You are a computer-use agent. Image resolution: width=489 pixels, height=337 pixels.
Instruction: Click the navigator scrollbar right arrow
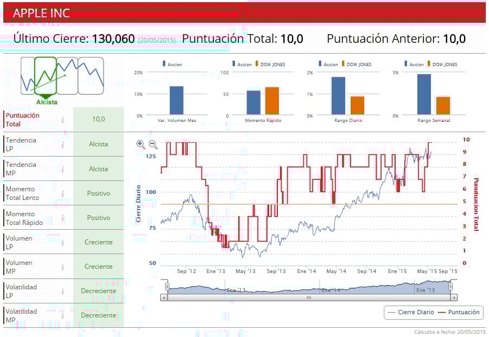[454, 297]
